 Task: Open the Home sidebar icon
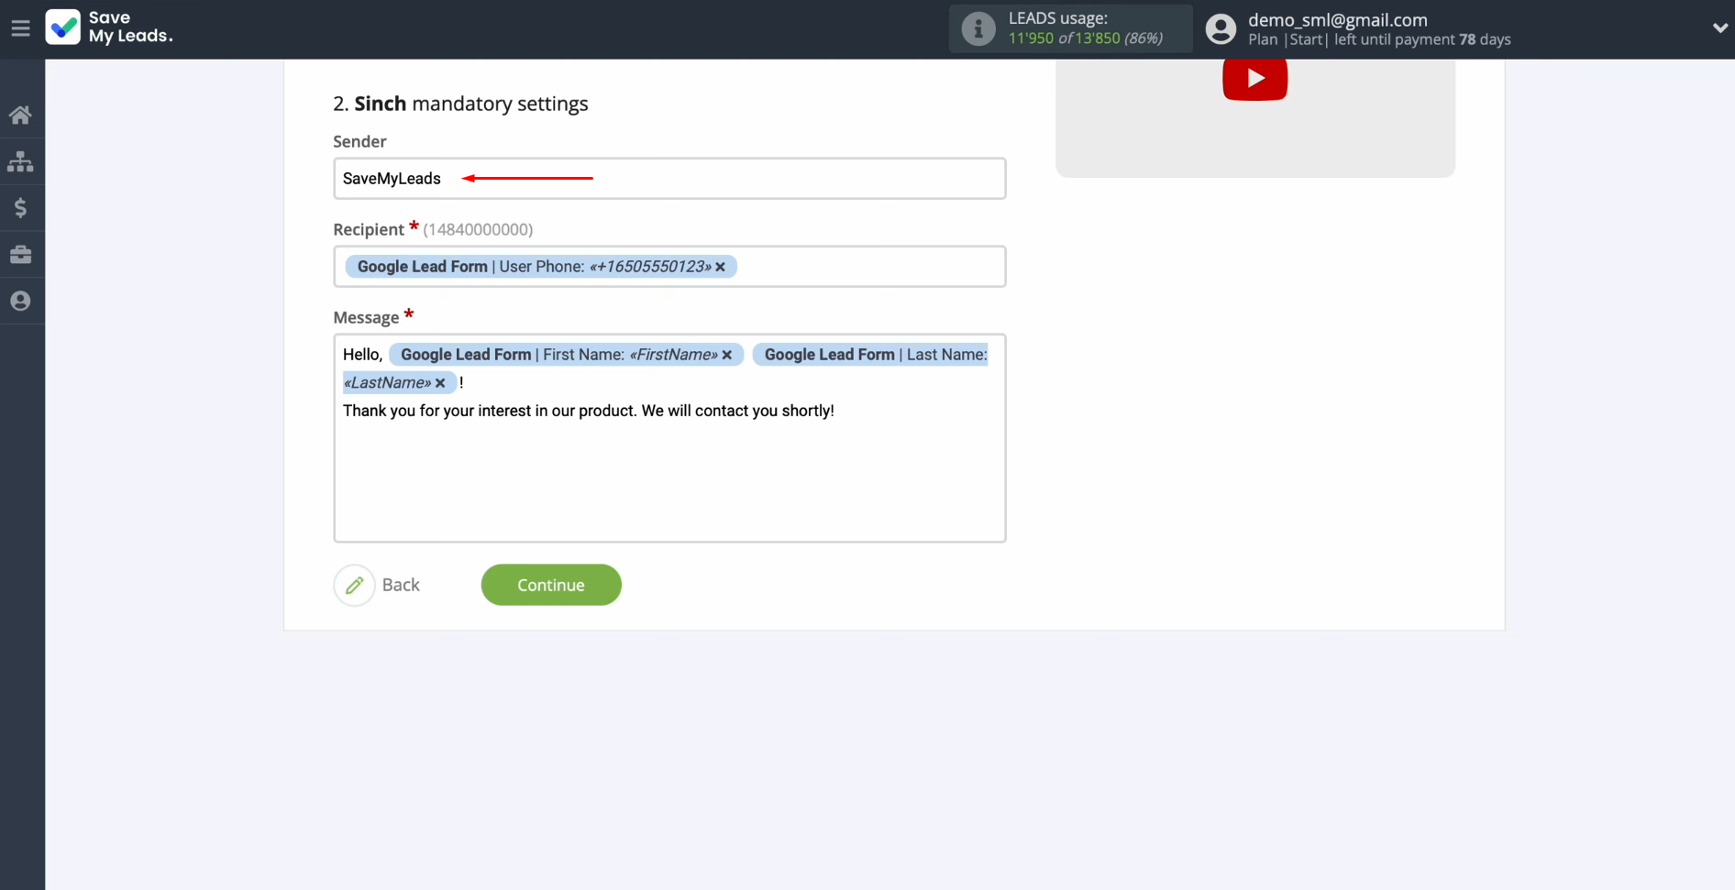(x=20, y=115)
